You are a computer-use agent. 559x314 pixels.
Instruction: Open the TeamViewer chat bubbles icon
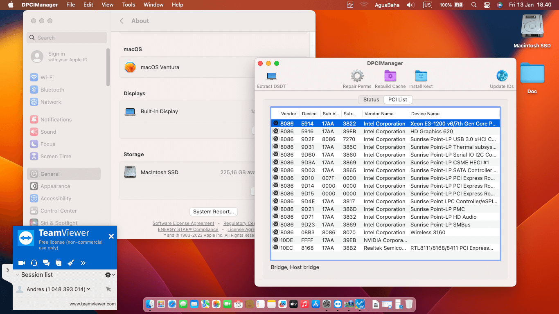[46, 263]
